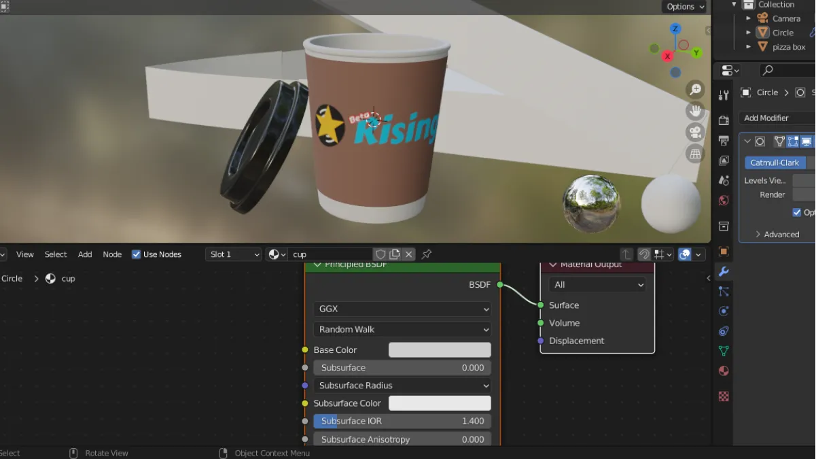Open the Material Output All target dropdown

click(x=597, y=285)
